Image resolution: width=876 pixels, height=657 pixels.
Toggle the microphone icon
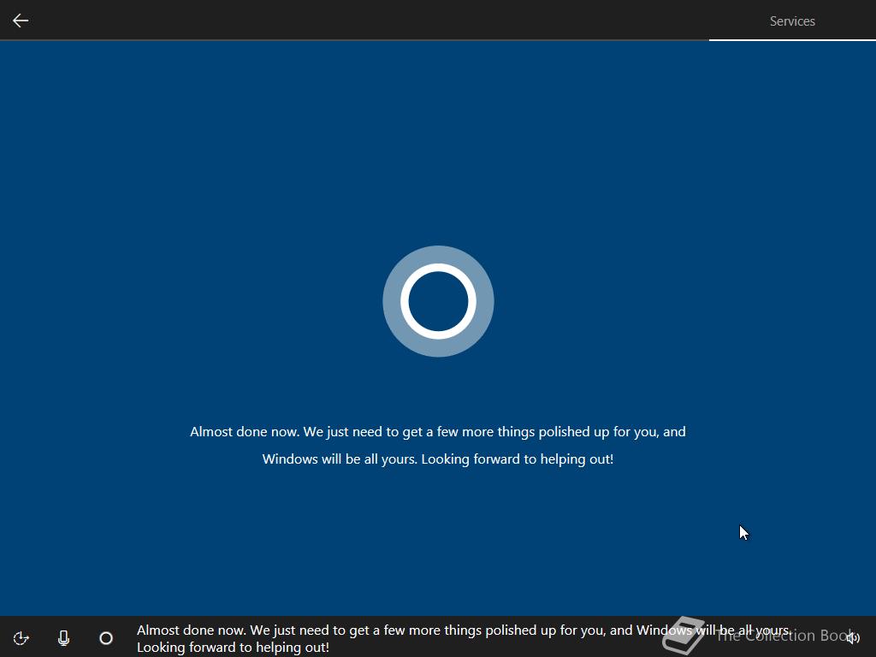coord(63,638)
